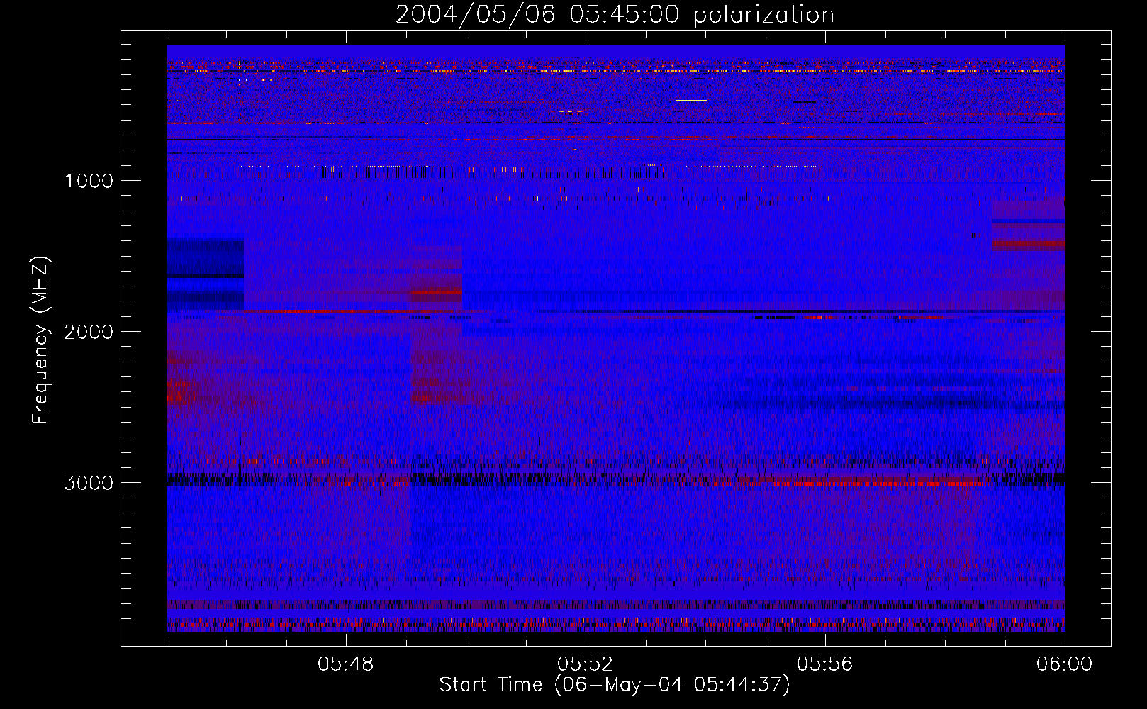
Task: Click the 1000 frequency tick label
Action: coord(89,181)
